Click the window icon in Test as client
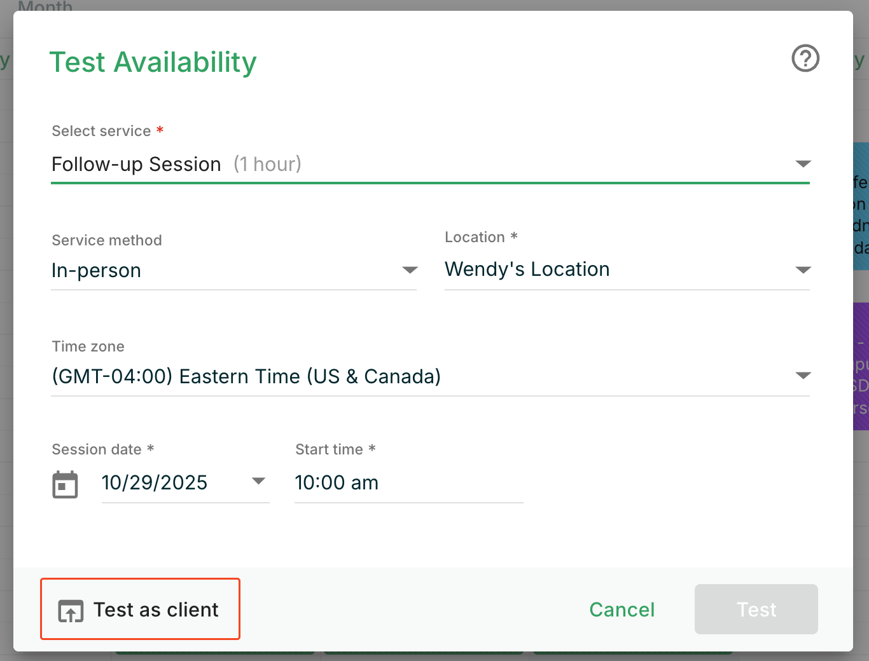Screen dimensions: 869x661 [x=71, y=611]
